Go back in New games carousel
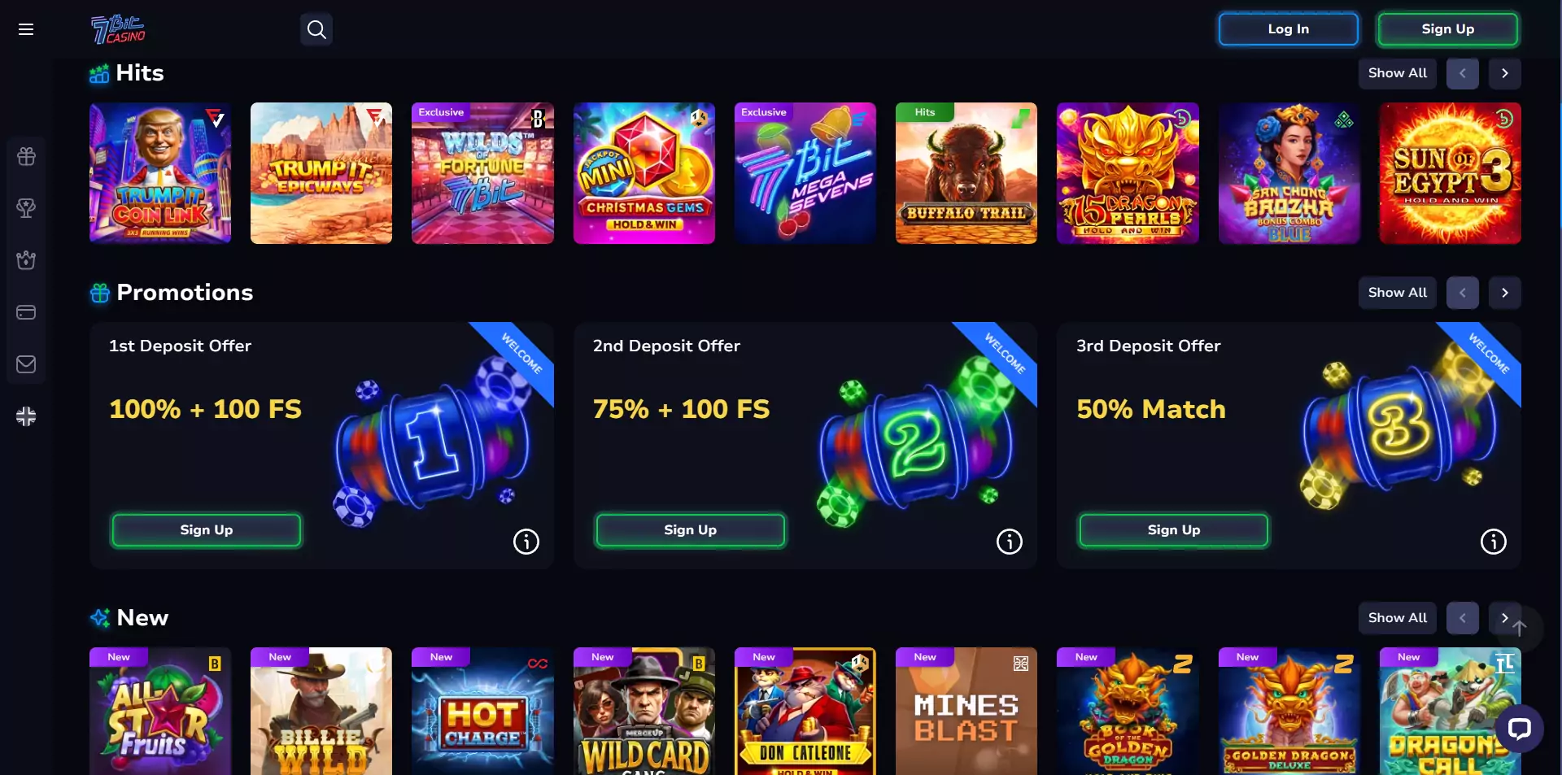Screen dimensions: 1562x775 point(1463,618)
